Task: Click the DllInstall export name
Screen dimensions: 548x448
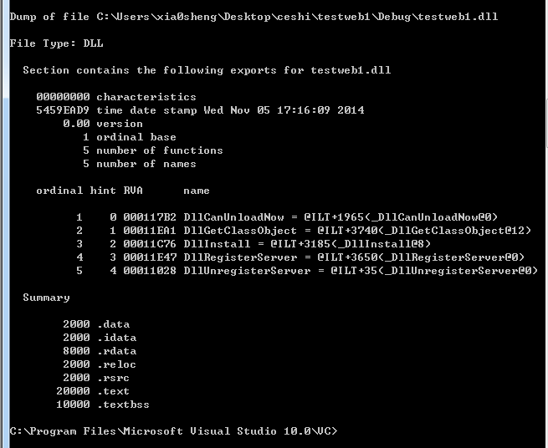Action: (x=217, y=244)
